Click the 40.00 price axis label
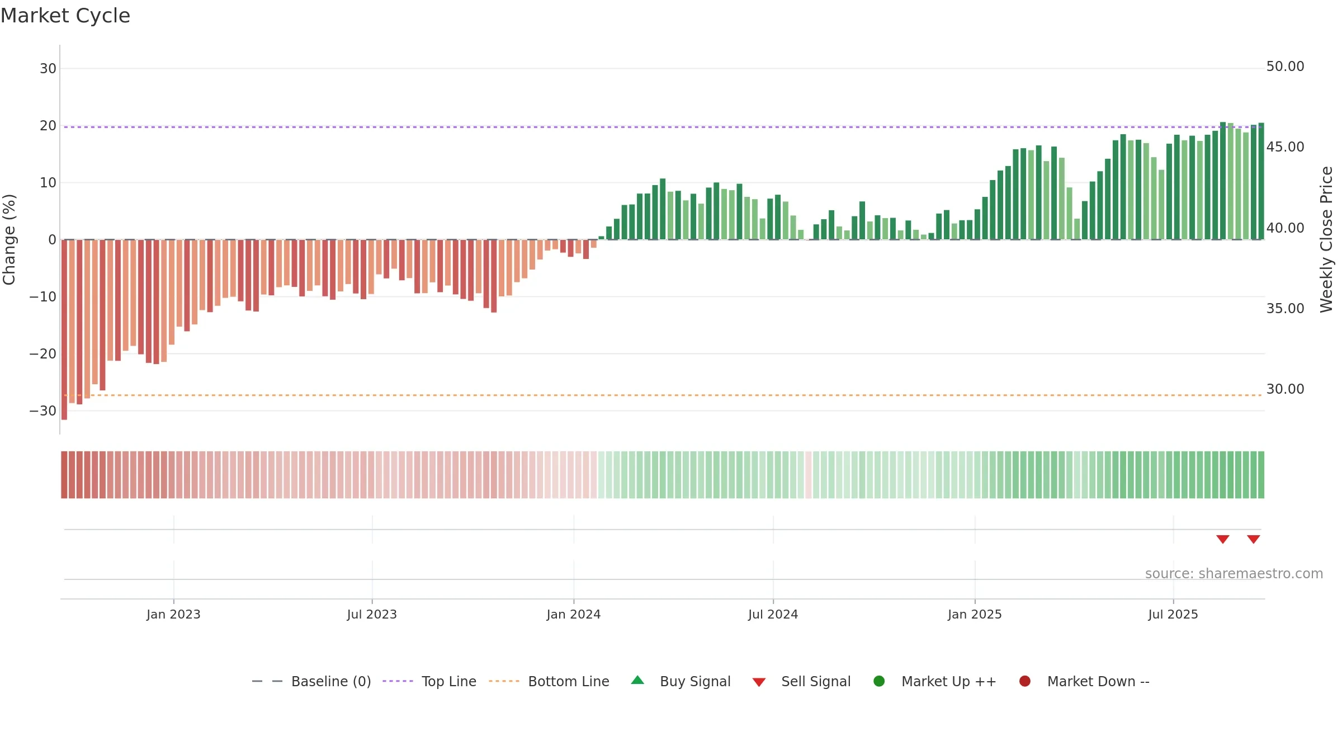The height and width of the screenshot is (755, 1342). tap(1285, 228)
